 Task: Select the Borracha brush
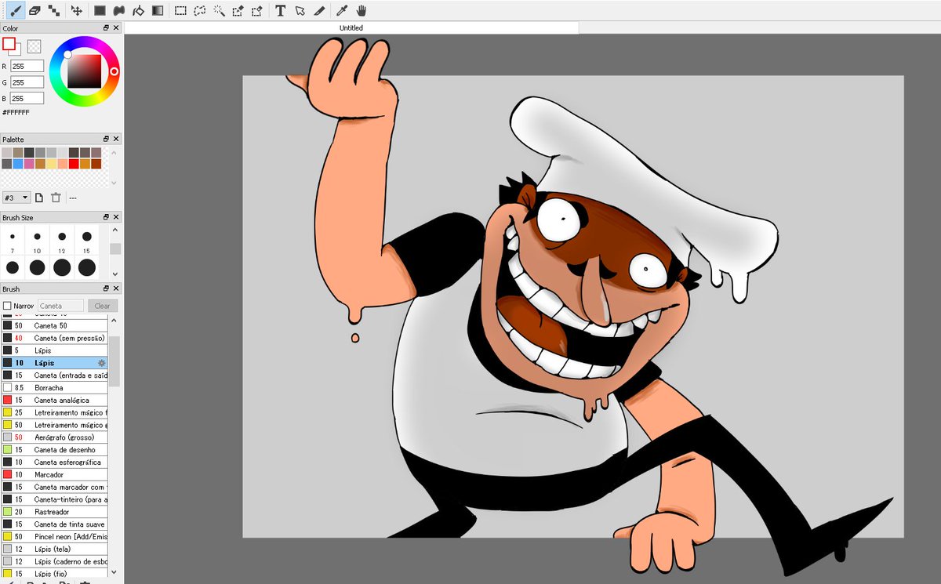[53, 387]
